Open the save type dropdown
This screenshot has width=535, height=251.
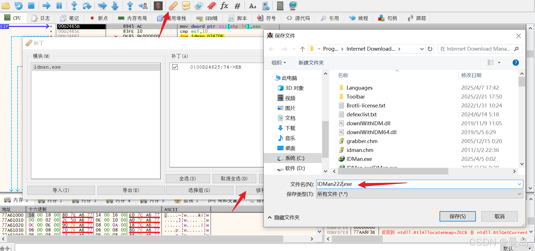[x=519, y=194]
